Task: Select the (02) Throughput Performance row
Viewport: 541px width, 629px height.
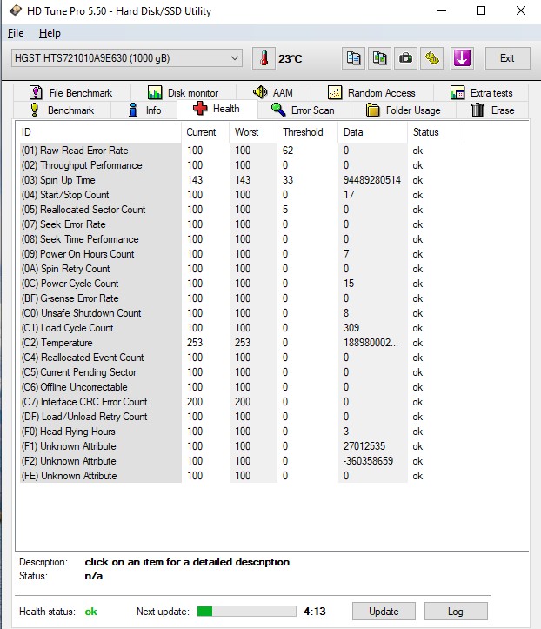Action: (242, 165)
